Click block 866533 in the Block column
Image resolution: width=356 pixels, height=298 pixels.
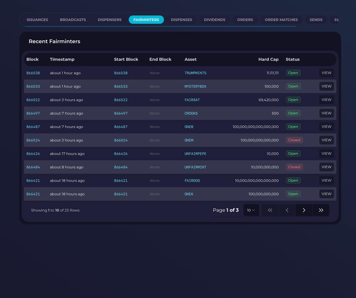[33, 86]
